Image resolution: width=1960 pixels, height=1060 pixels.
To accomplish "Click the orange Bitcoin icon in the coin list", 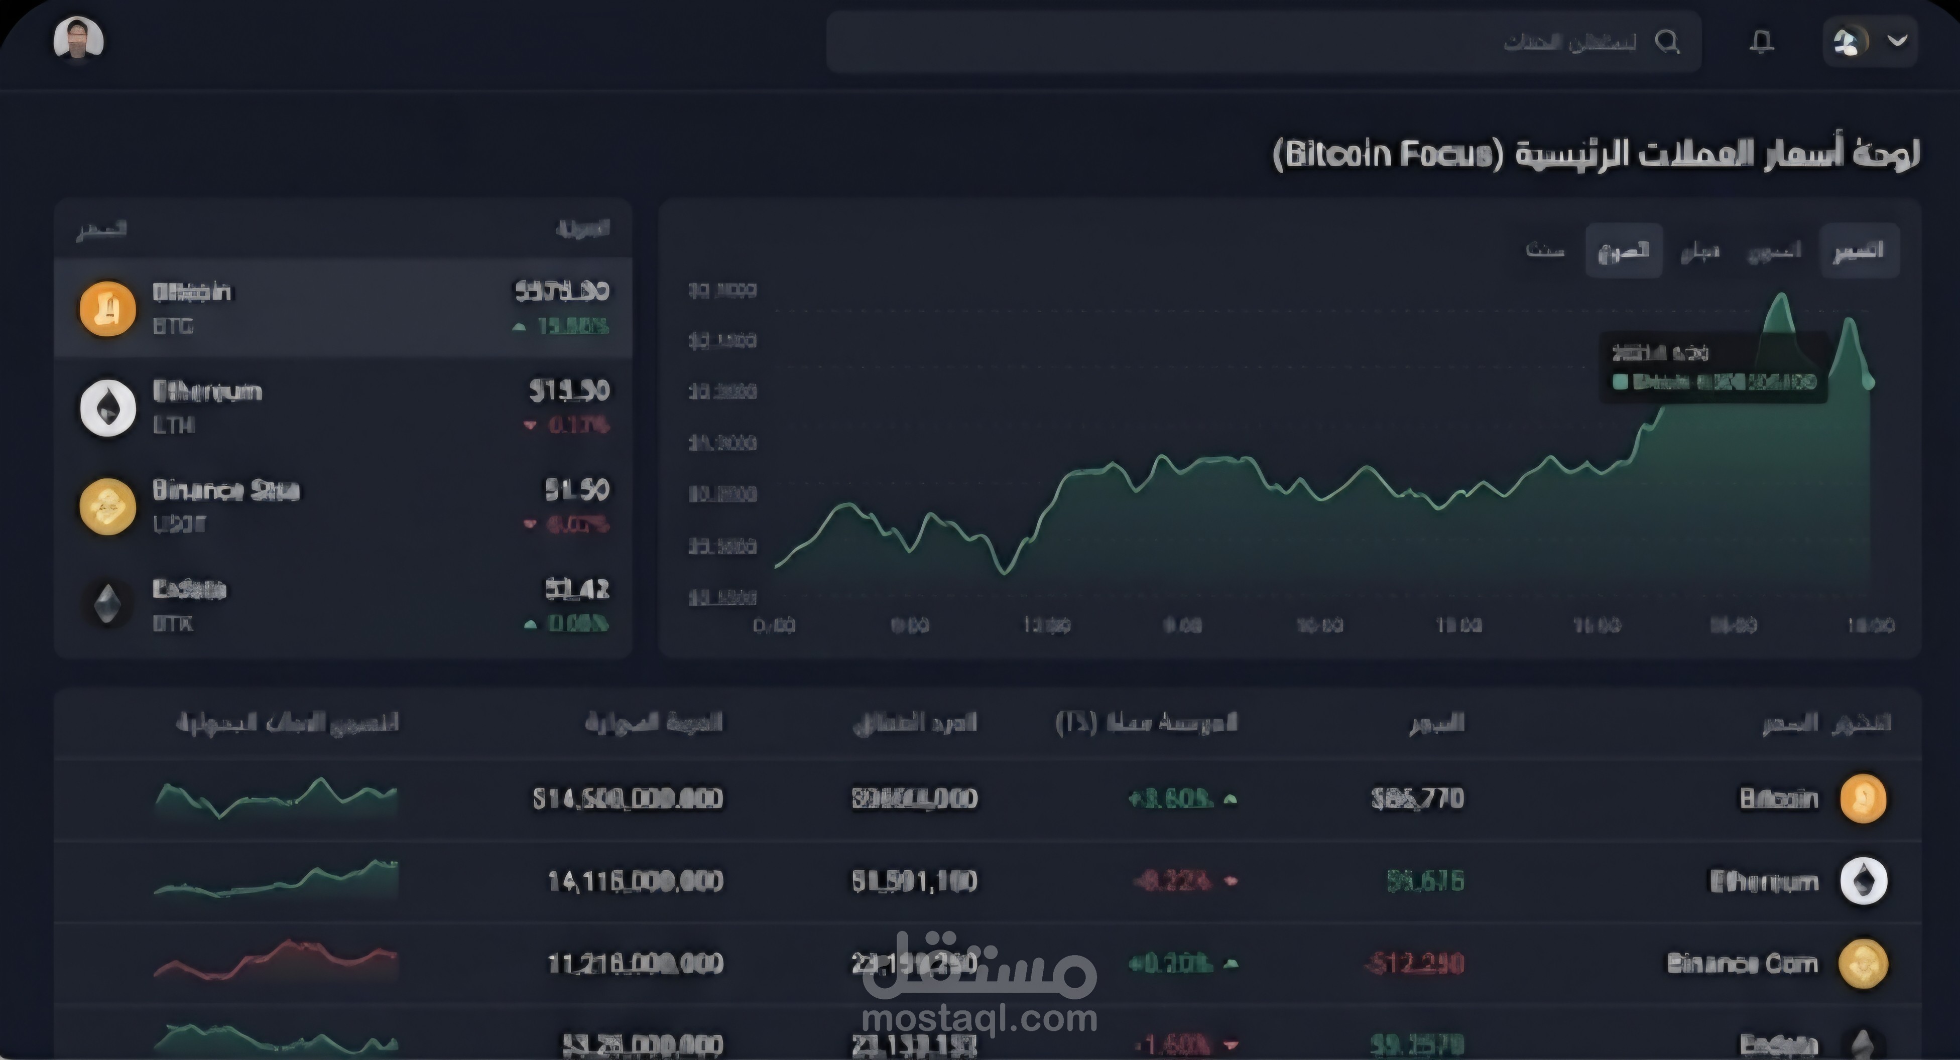I will tap(107, 309).
